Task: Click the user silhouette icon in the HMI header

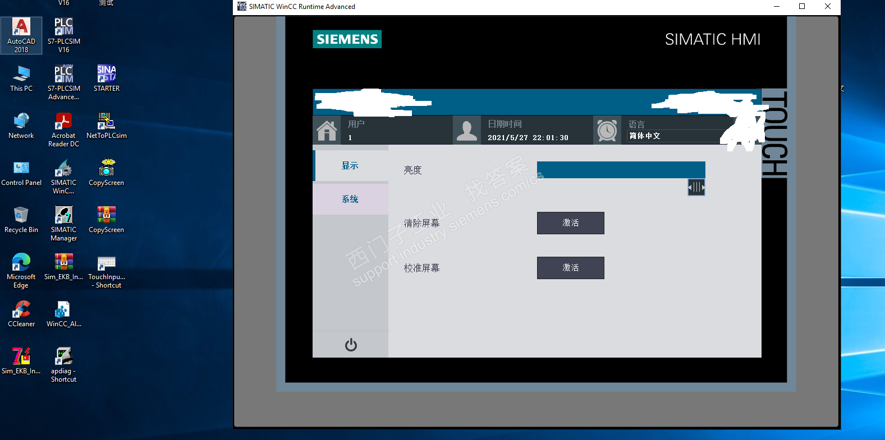Action: (x=467, y=130)
